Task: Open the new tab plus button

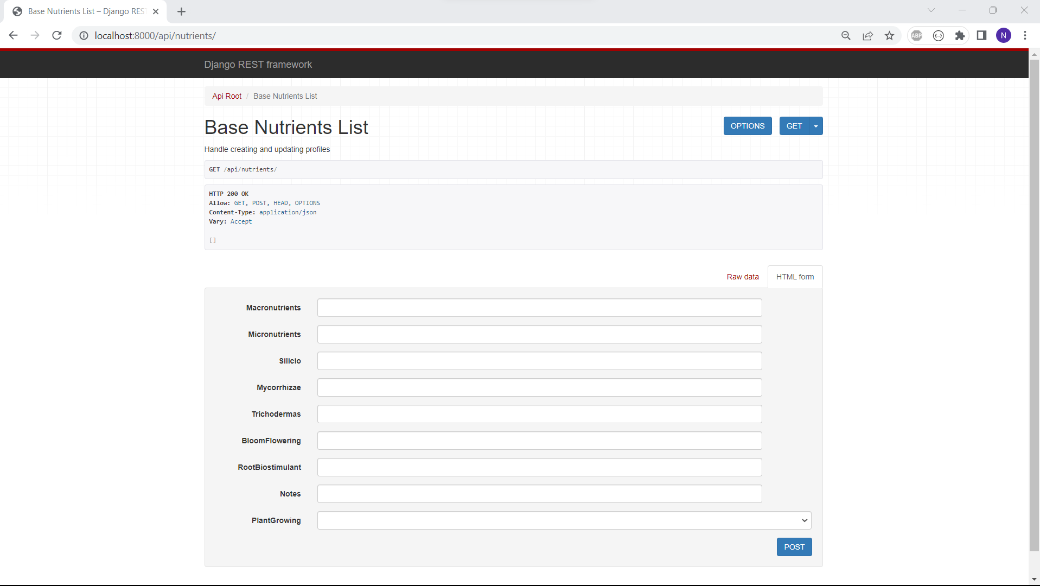Action: pyautogui.click(x=181, y=11)
